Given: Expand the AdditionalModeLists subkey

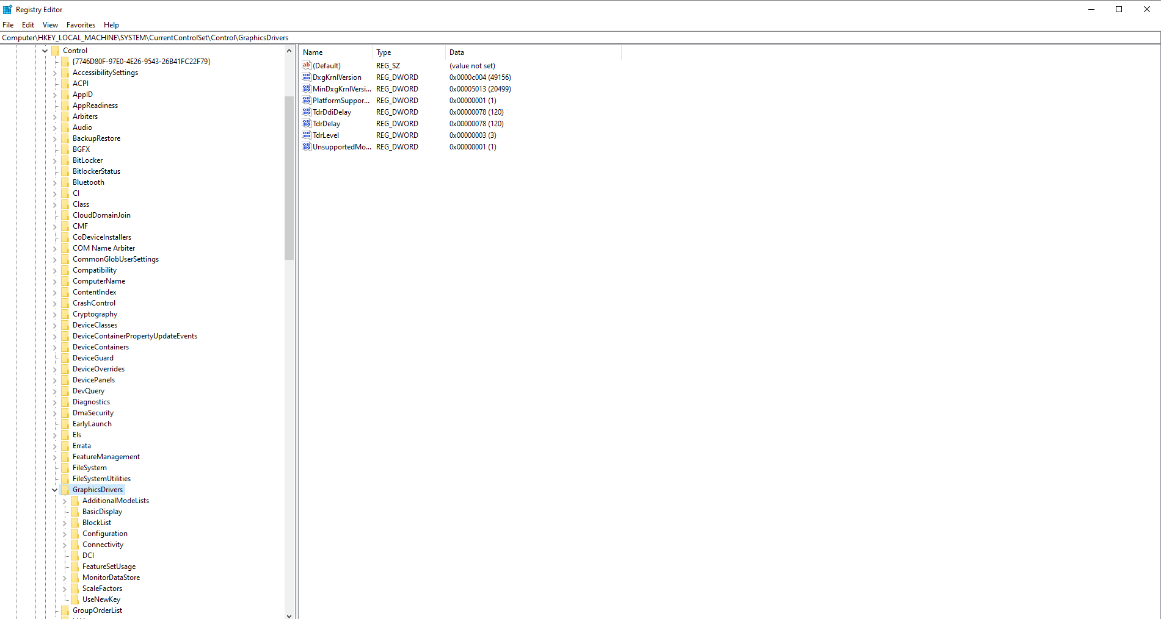Looking at the screenshot, I should pyautogui.click(x=64, y=500).
